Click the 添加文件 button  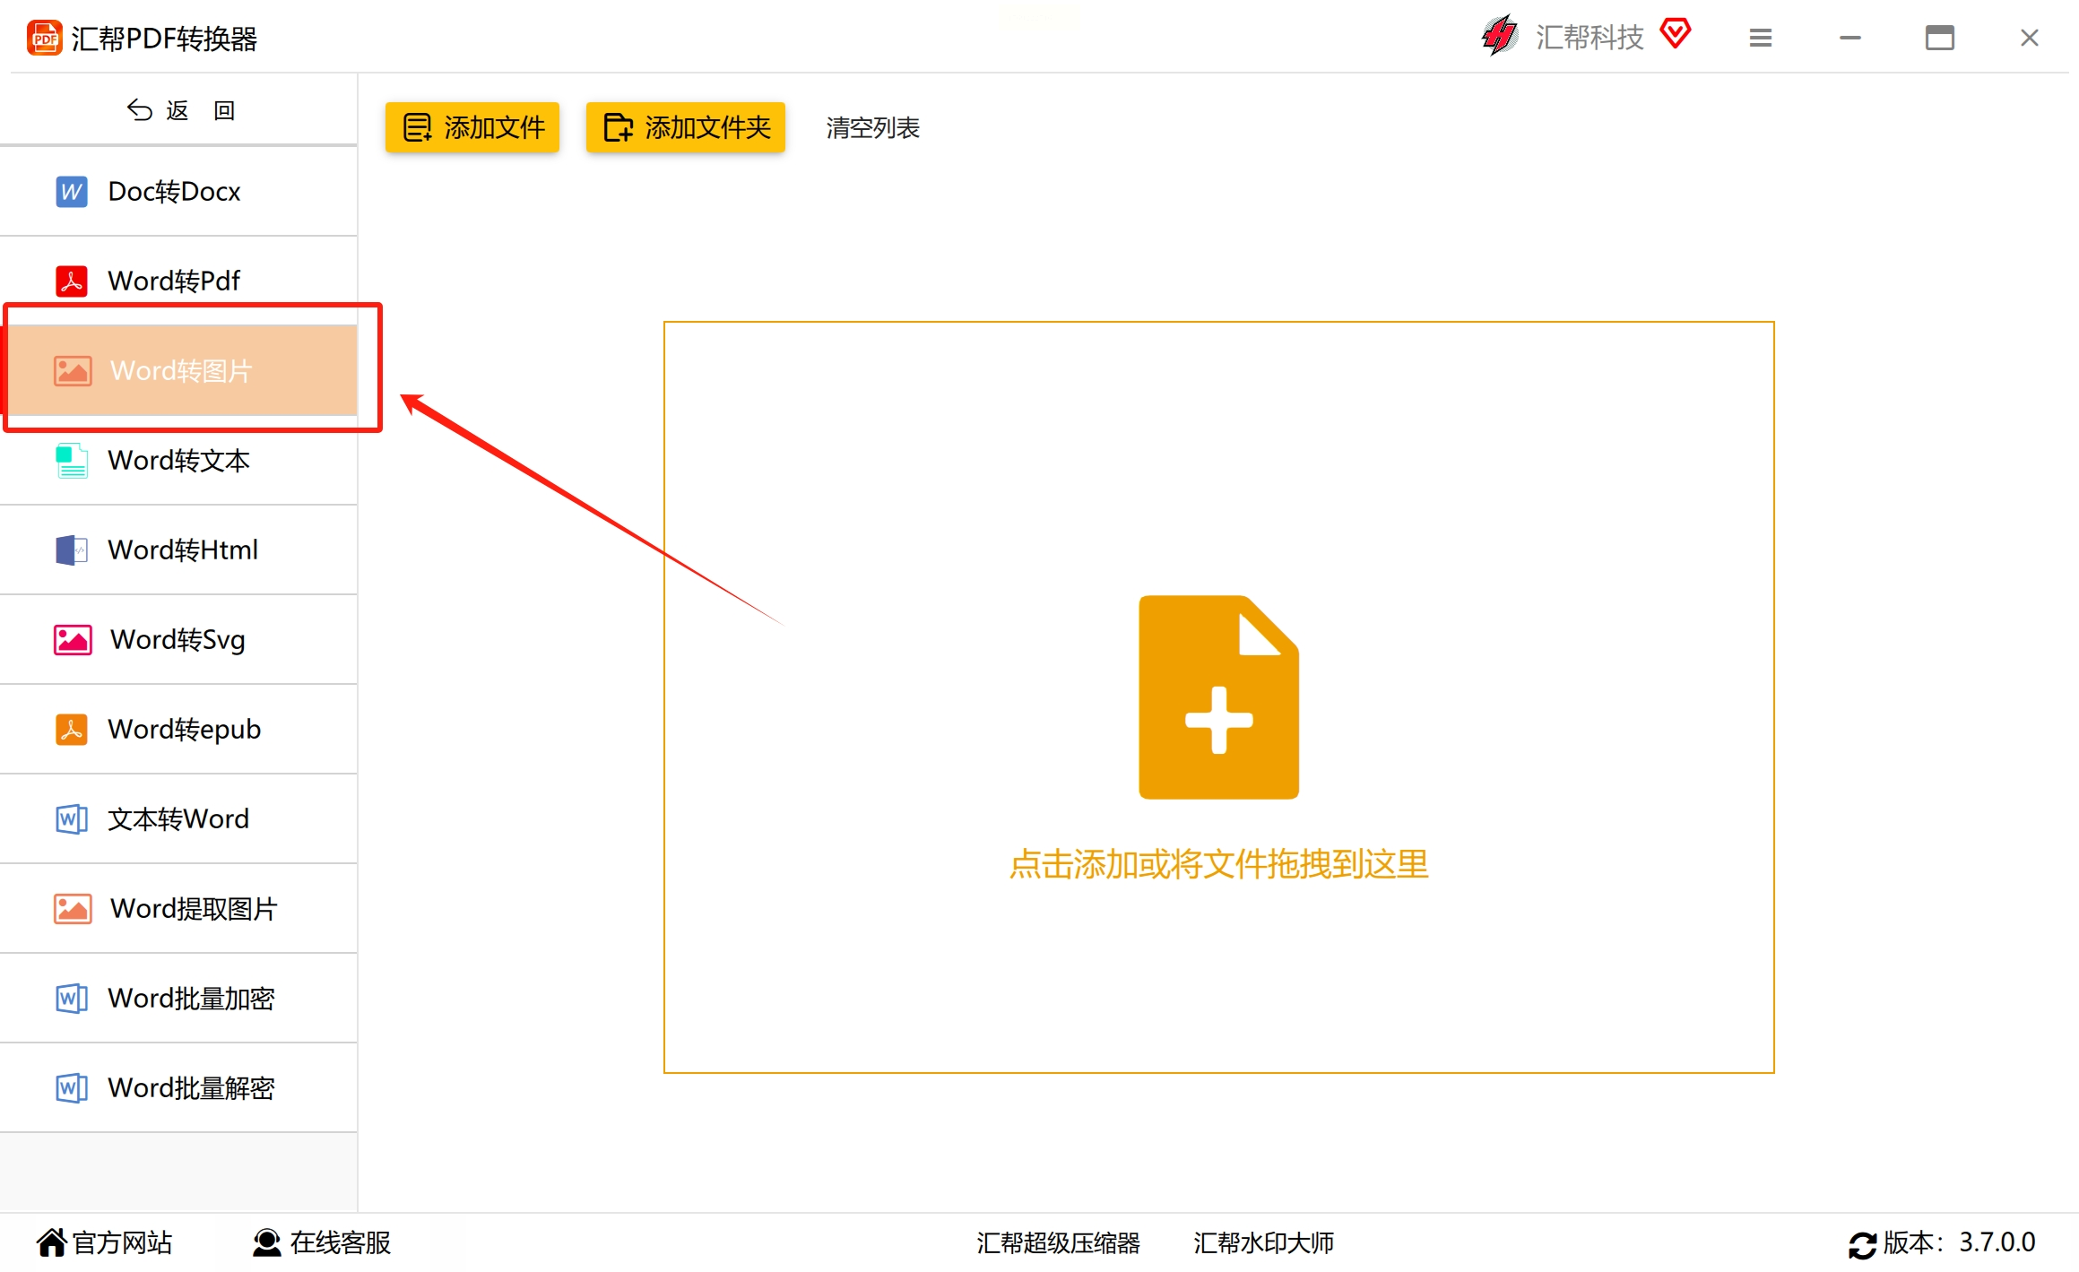click(472, 127)
